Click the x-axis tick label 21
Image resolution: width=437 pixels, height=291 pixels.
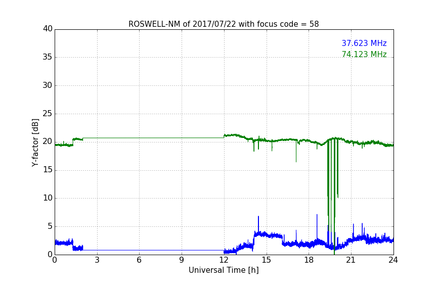point(351,260)
